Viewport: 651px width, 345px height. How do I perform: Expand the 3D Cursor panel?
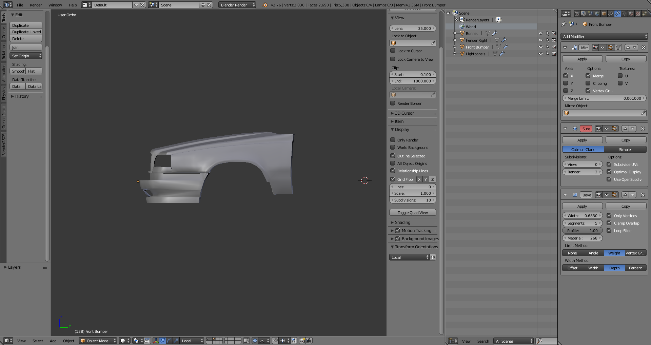(x=404, y=113)
